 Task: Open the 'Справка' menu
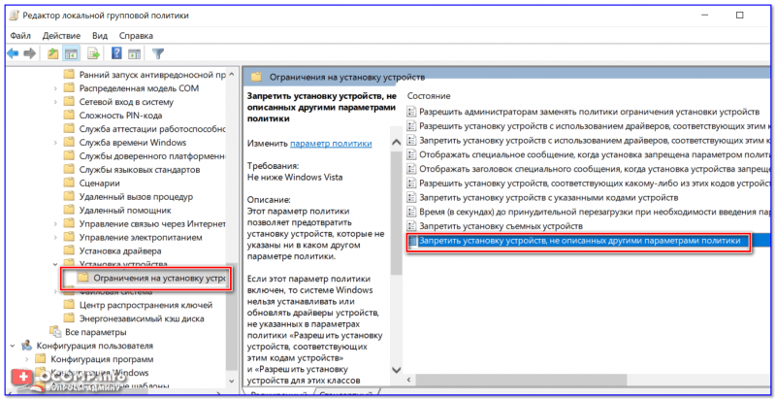(x=136, y=36)
